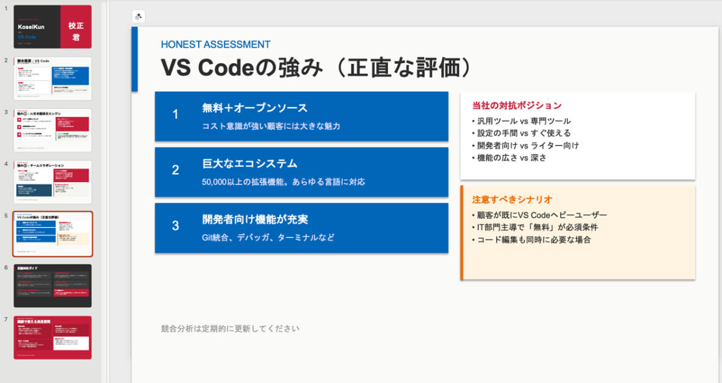Select slide 2 thumbnail in filmstrip
This screenshot has height=383, width=722.
pyautogui.click(x=53, y=78)
